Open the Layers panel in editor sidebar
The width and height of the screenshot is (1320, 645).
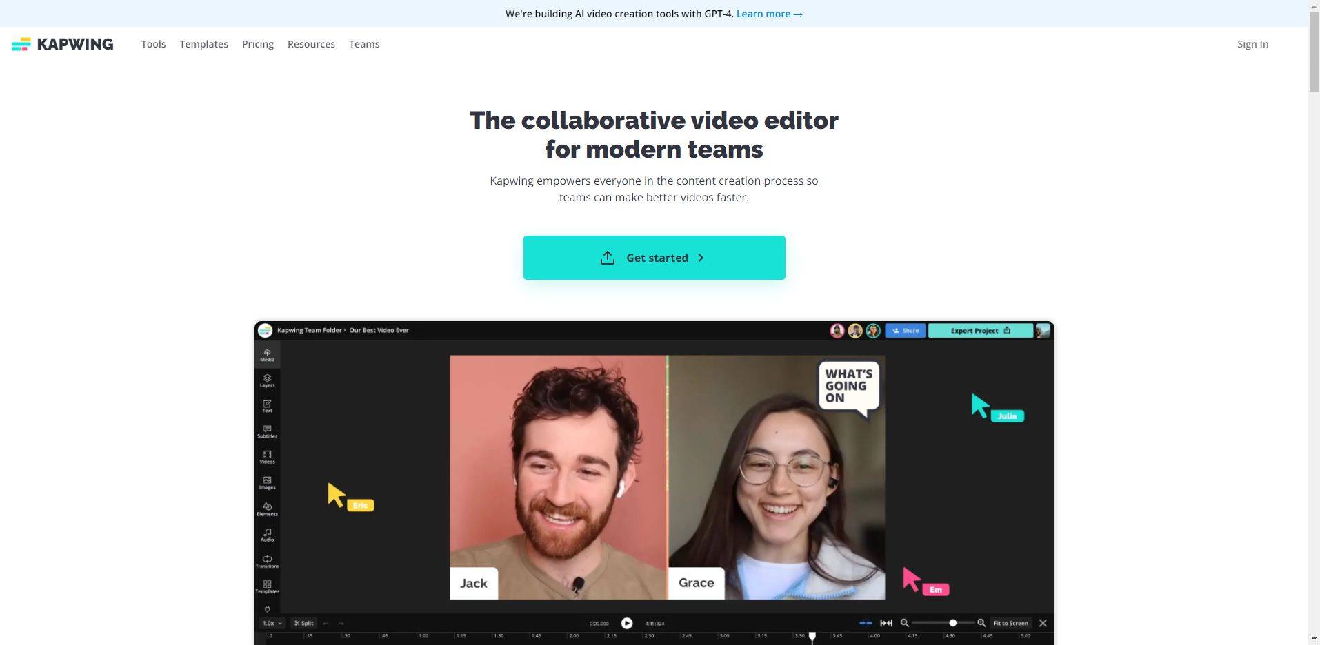(x=267, y=380)
